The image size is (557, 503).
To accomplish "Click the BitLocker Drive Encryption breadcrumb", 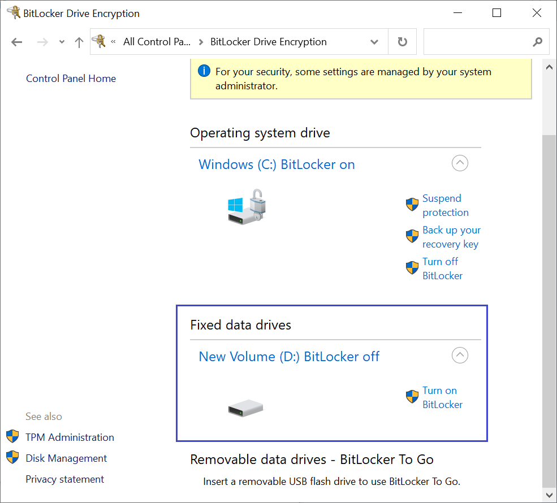I will coord(268,42).
